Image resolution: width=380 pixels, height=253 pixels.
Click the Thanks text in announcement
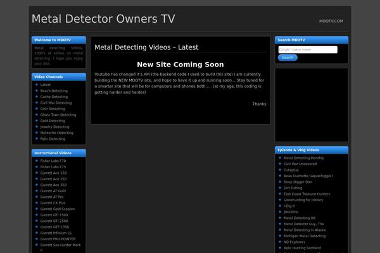tap(259, 104)
